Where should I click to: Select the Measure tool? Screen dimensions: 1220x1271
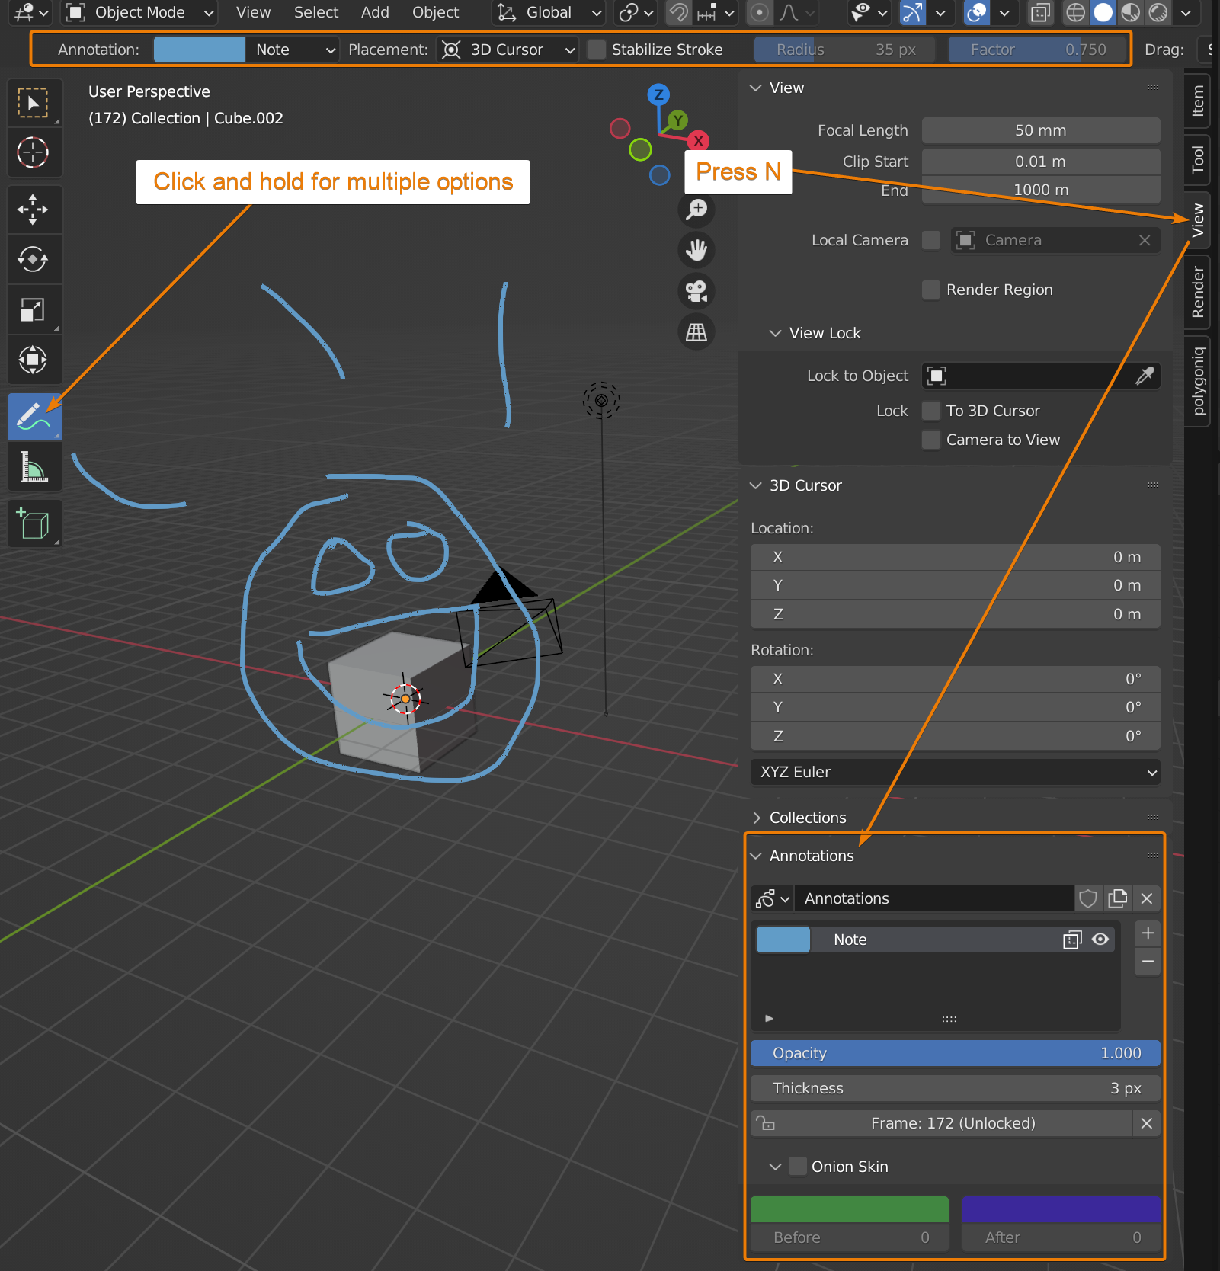(34, 467)
